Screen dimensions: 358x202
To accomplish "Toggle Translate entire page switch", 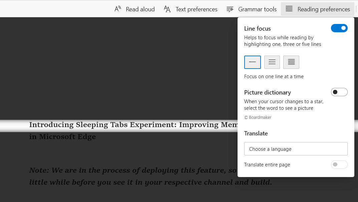I will click(339, 164).
